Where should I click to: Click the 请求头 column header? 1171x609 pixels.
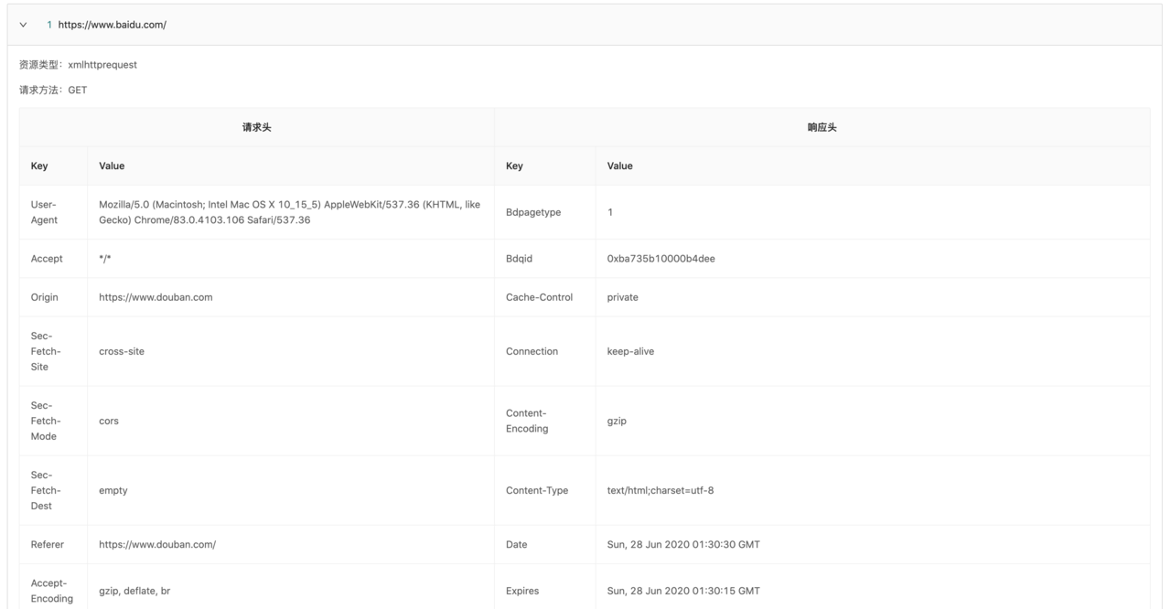pyautogui.click(x=257, y=127)
